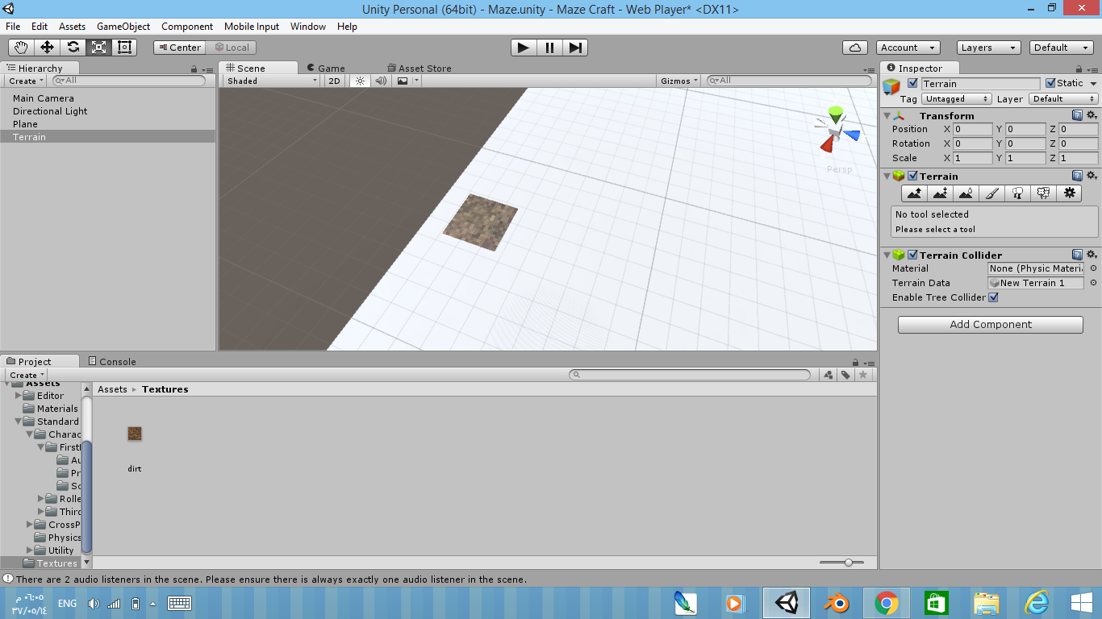Collapse the Transform component

[x=887, y=115]
